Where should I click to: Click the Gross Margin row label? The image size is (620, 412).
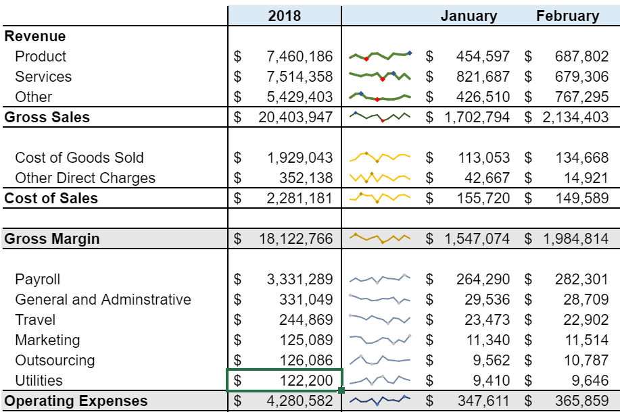pyautogui.click(x=52, y=238)
